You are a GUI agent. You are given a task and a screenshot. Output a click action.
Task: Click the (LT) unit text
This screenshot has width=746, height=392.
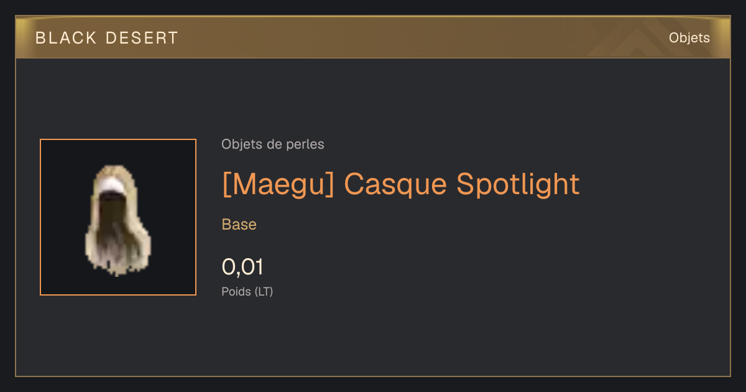(264, 291)
